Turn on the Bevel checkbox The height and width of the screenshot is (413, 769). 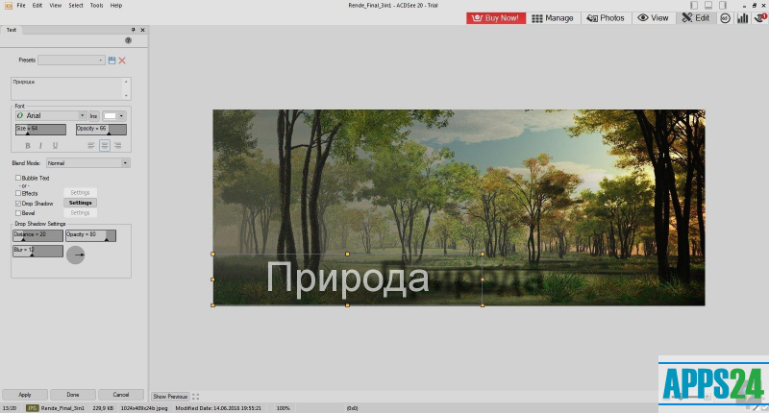point(17,212)
